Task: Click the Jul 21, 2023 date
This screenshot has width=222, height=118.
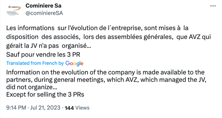Action: pos(45,107)
